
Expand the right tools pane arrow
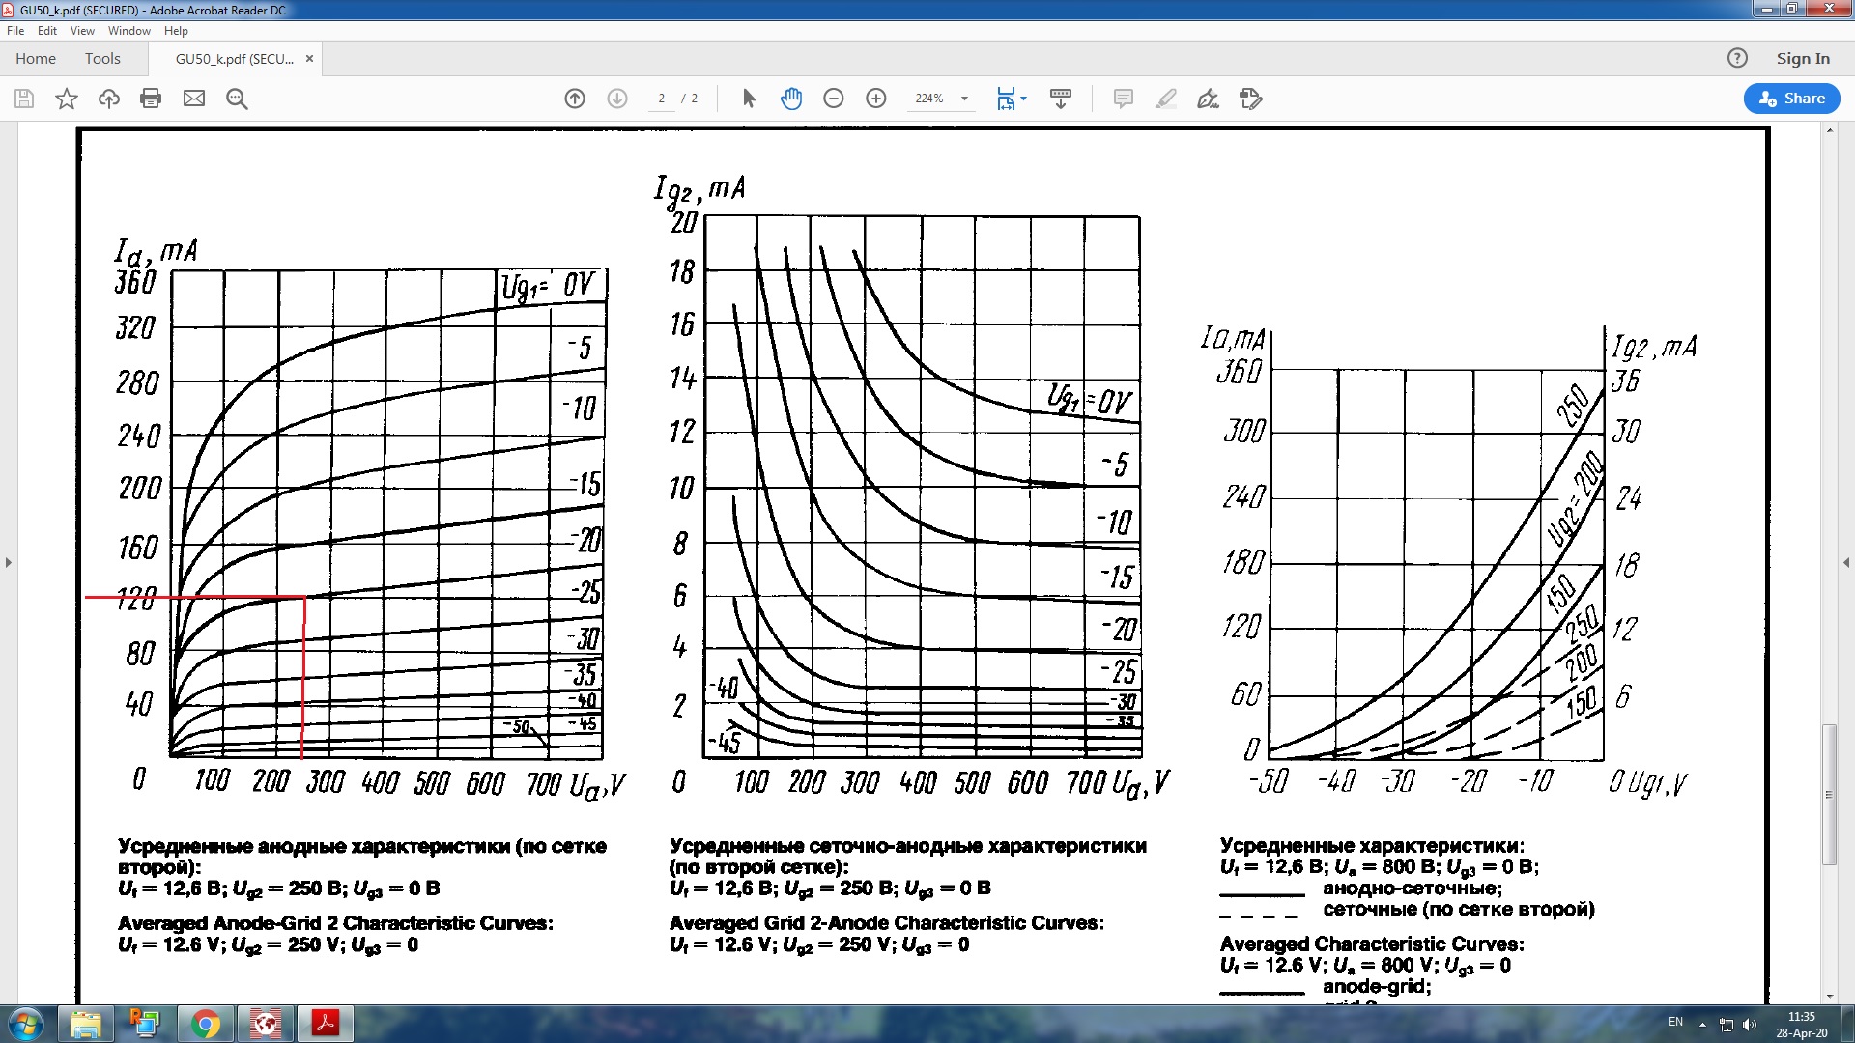[x=1846, y=562]
